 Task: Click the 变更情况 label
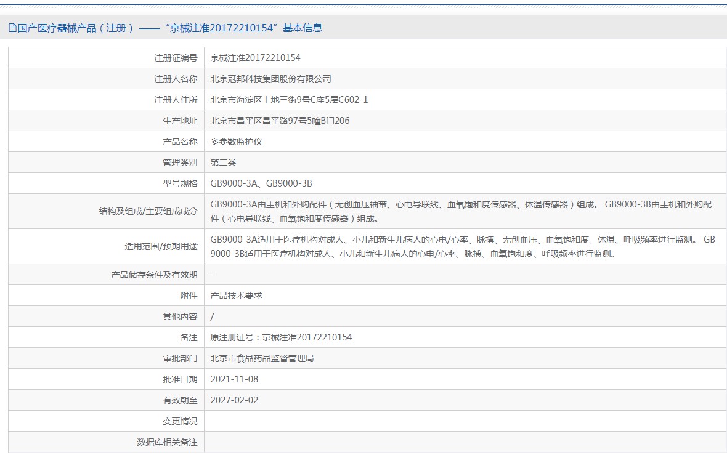(180, 421)
